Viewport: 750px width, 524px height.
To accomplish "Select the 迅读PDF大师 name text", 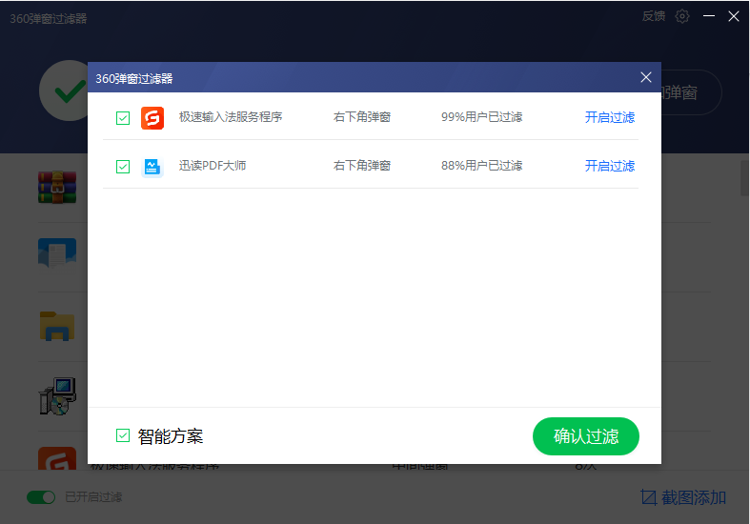I will coord(213,166).
